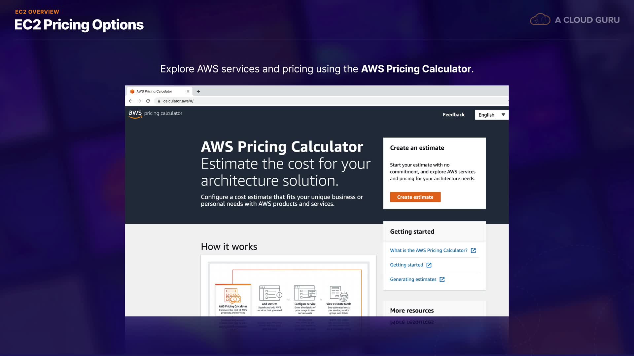This screenshot has height=356, width=634.
Task: Click the A Cloud Guru cloud logo
Action: click(540, 19)
